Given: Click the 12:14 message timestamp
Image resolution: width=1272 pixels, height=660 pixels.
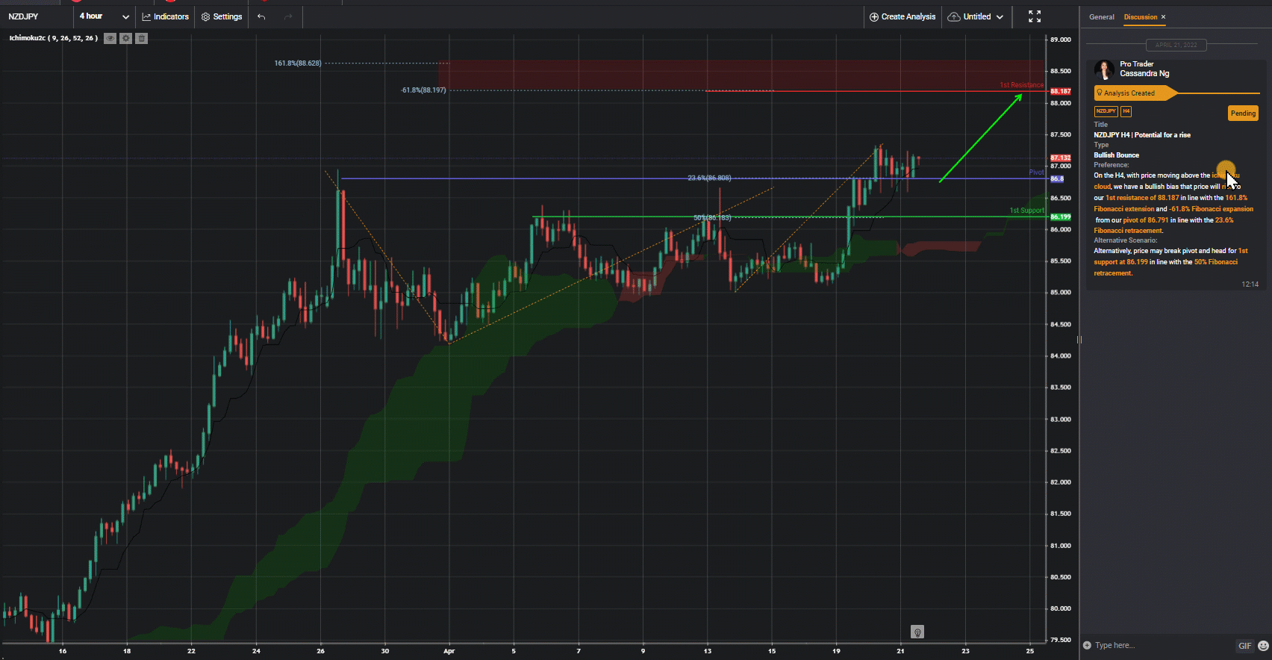Looking at the screenshot, I should [1250, 284].
